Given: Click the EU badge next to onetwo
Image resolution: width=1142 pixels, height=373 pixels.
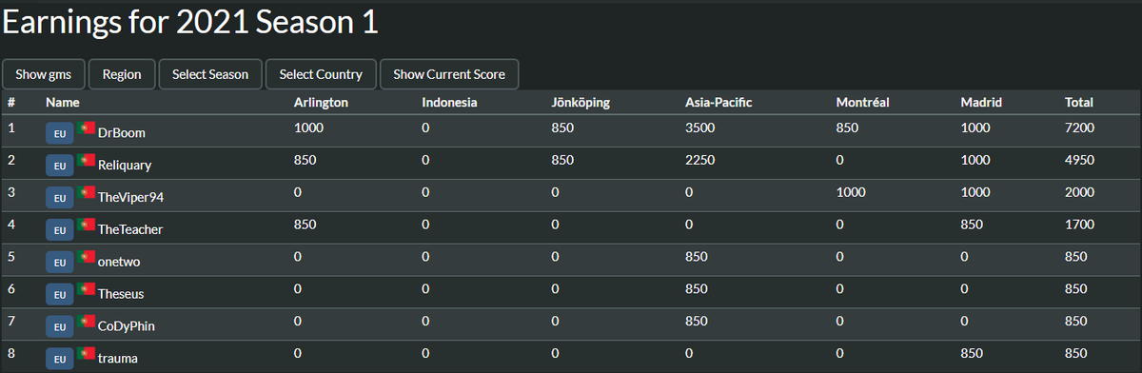Looking at the screenshot, I should click(59, 262).
